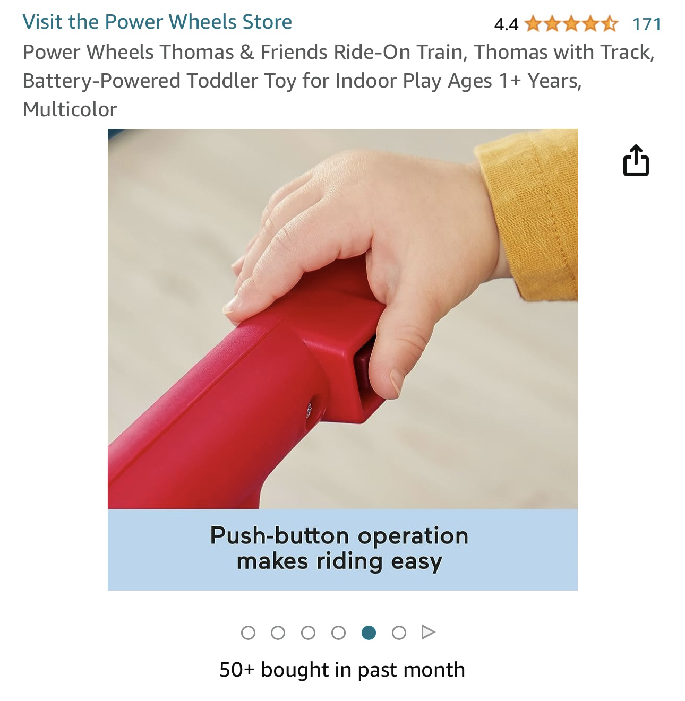
Task: Select the sixth image carousel dot
Action: [x=399, y=633]
